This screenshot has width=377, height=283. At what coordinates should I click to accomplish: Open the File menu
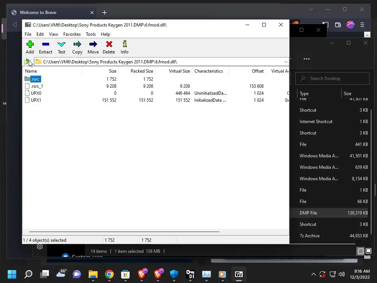28,34
